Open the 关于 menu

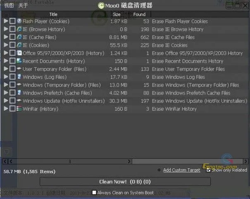click(x=23, y=5)
